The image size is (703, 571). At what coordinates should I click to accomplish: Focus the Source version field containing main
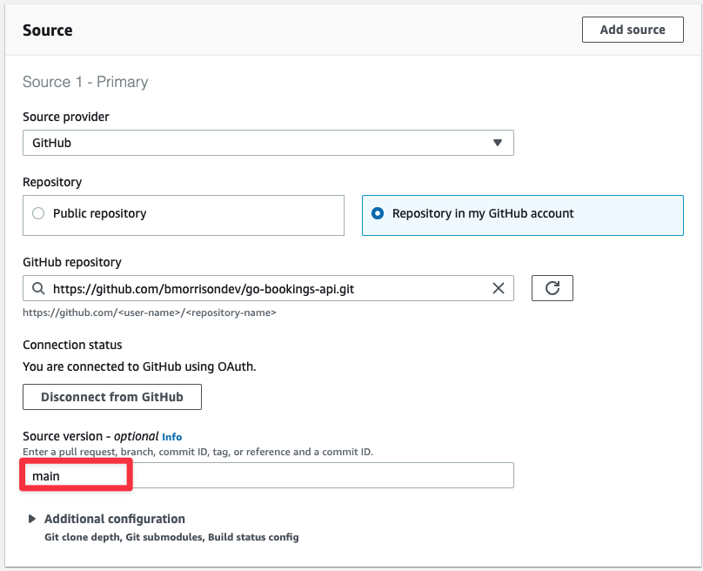pyautogui.click(x=268, y=475)
